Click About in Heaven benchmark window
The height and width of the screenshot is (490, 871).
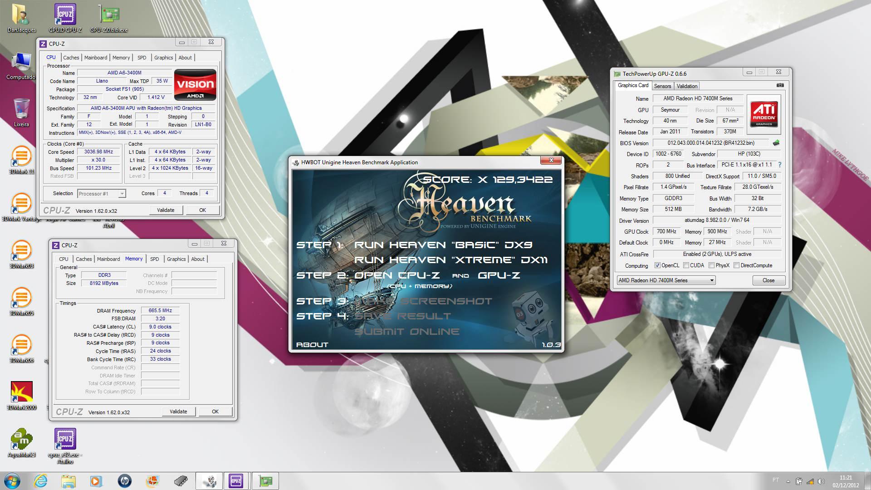pyautogui.click(x=312, y=345)
